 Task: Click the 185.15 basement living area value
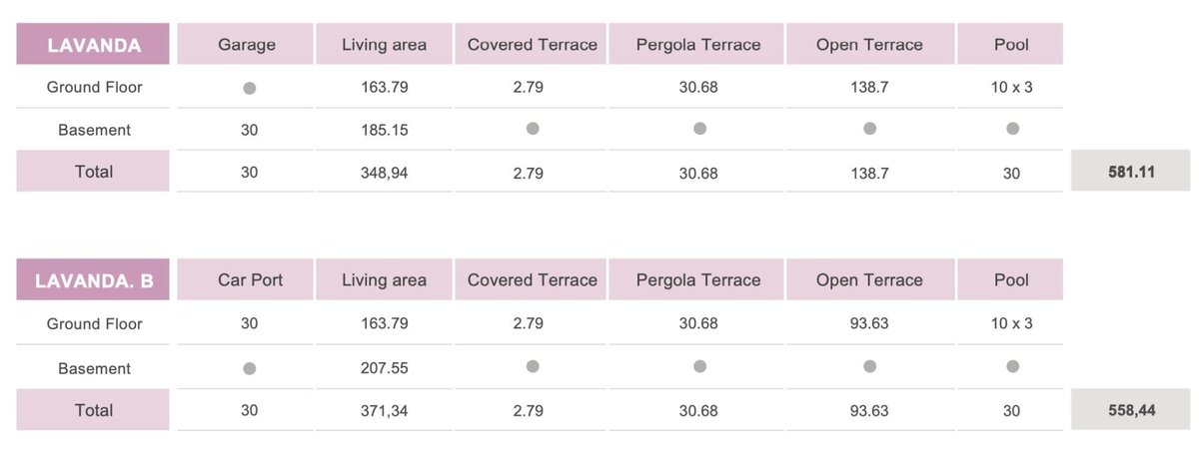(384, 130)
